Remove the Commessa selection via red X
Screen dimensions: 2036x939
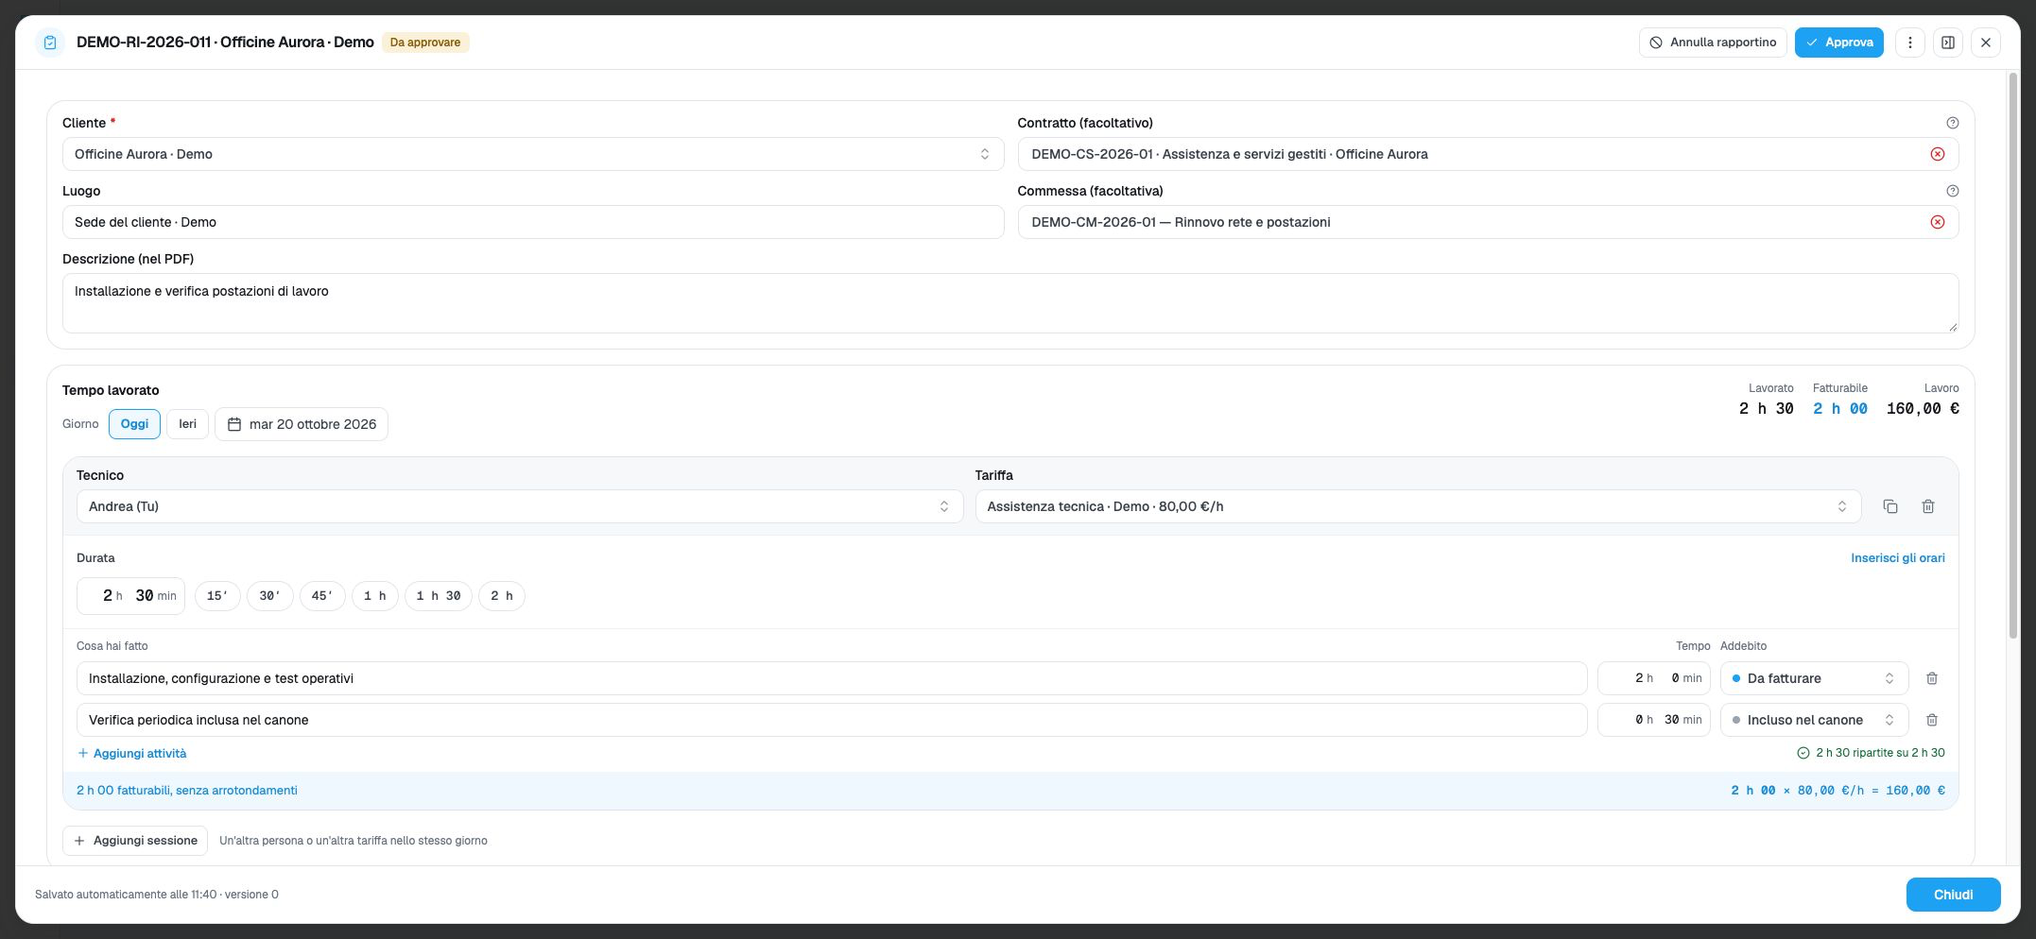click(1937, 222)
